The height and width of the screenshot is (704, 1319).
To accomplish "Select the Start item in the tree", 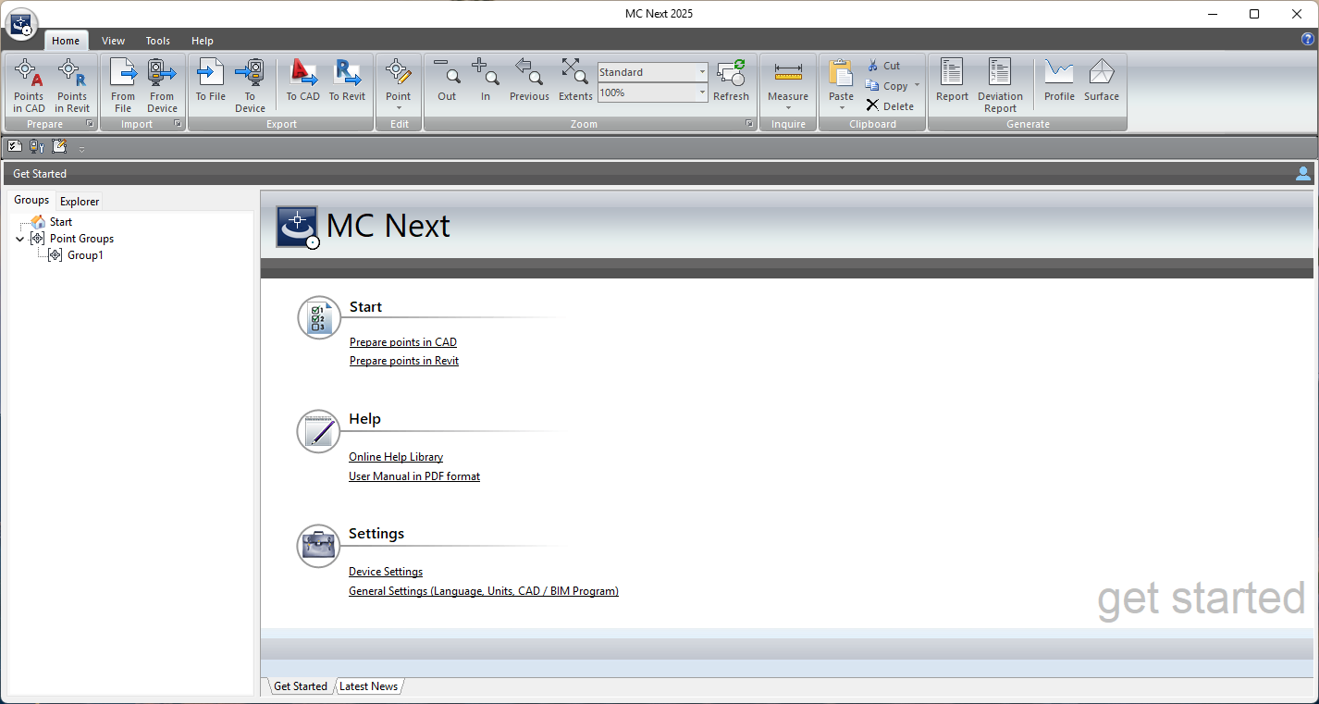I will 61,222.
